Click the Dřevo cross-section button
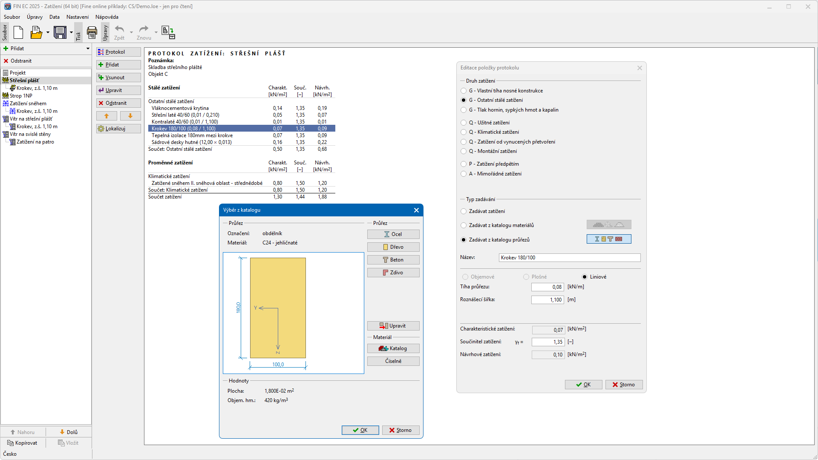This screenshot has height=460, width=818. 393,247
